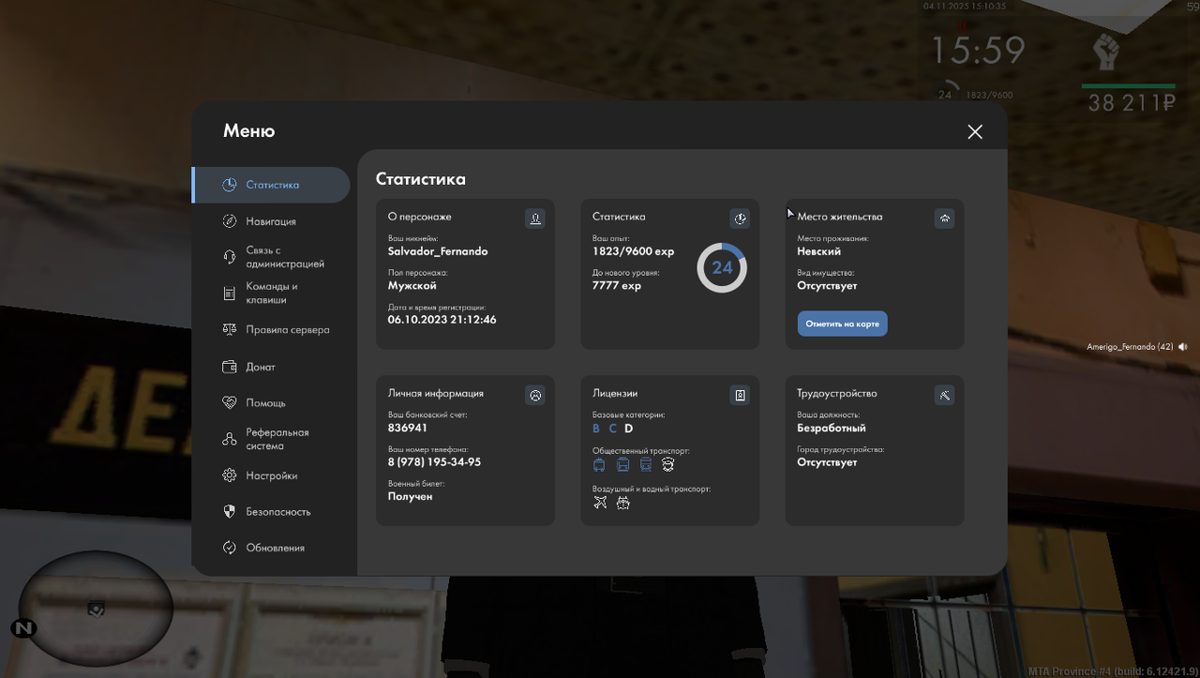Click the face icon on Личная информация card
The width and height of the screenshot is (1200, 678).
(x=535, y=396)
